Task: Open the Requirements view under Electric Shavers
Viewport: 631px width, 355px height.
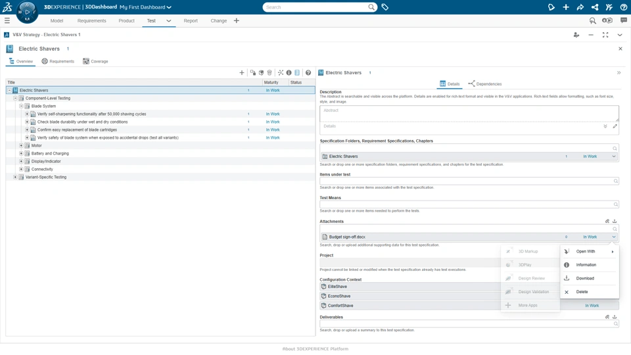Action: tap(58, 62)
